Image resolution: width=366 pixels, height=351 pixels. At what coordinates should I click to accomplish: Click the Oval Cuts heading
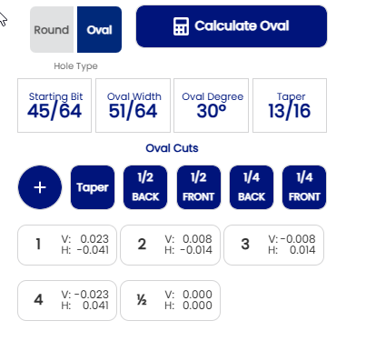coord(172,148)
